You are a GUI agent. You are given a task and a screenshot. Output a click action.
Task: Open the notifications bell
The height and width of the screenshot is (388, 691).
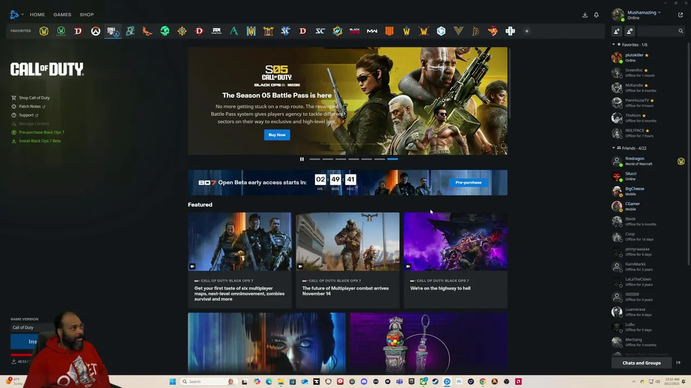click(x=597, y=15)
